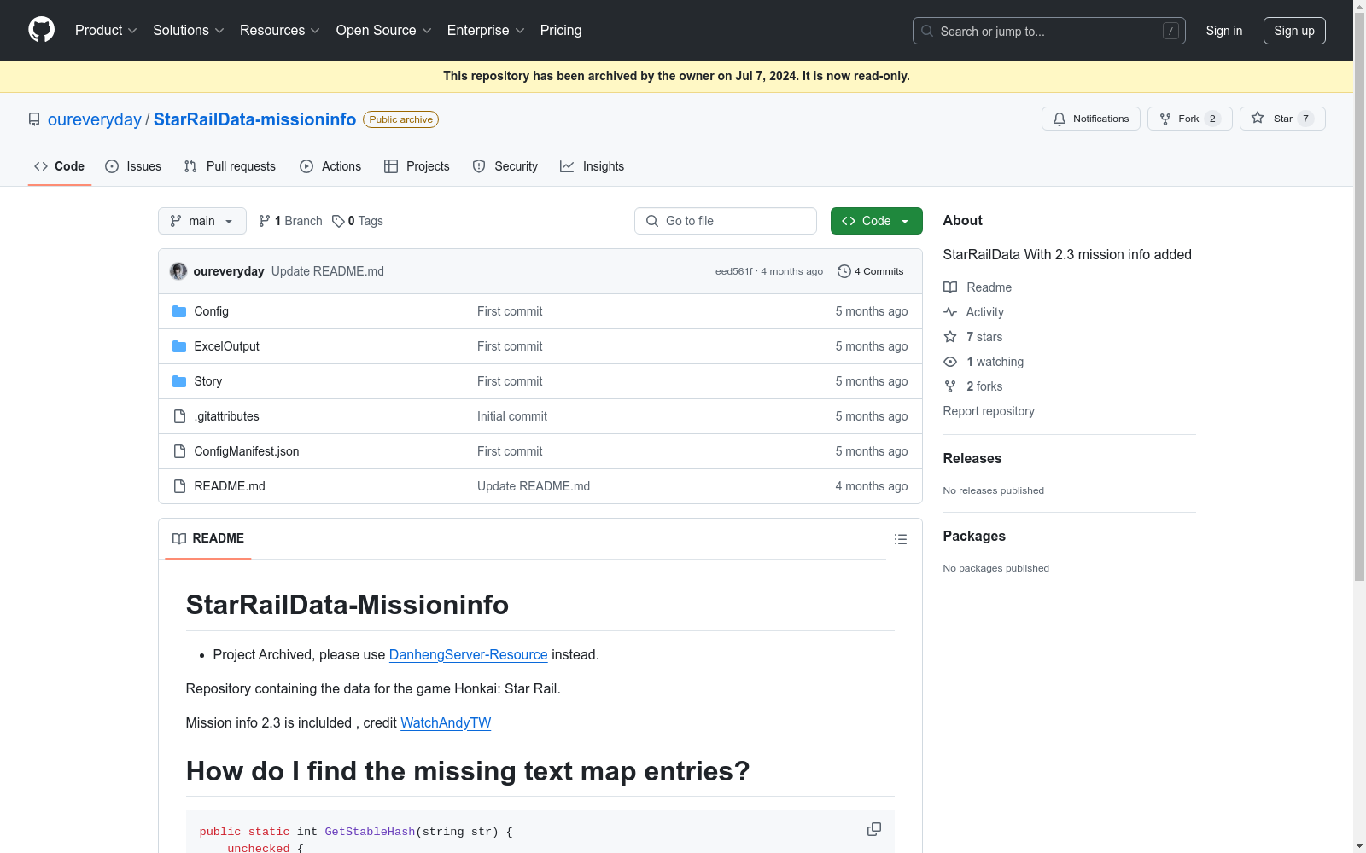Click the Story folder icon
1366x853 pixels.
pyautogui.click(x=179, y=381)
